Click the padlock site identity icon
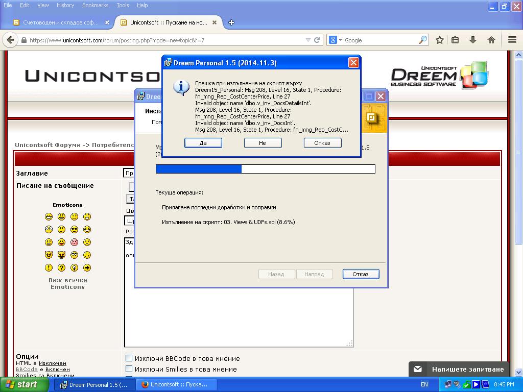 coord(23,40)
